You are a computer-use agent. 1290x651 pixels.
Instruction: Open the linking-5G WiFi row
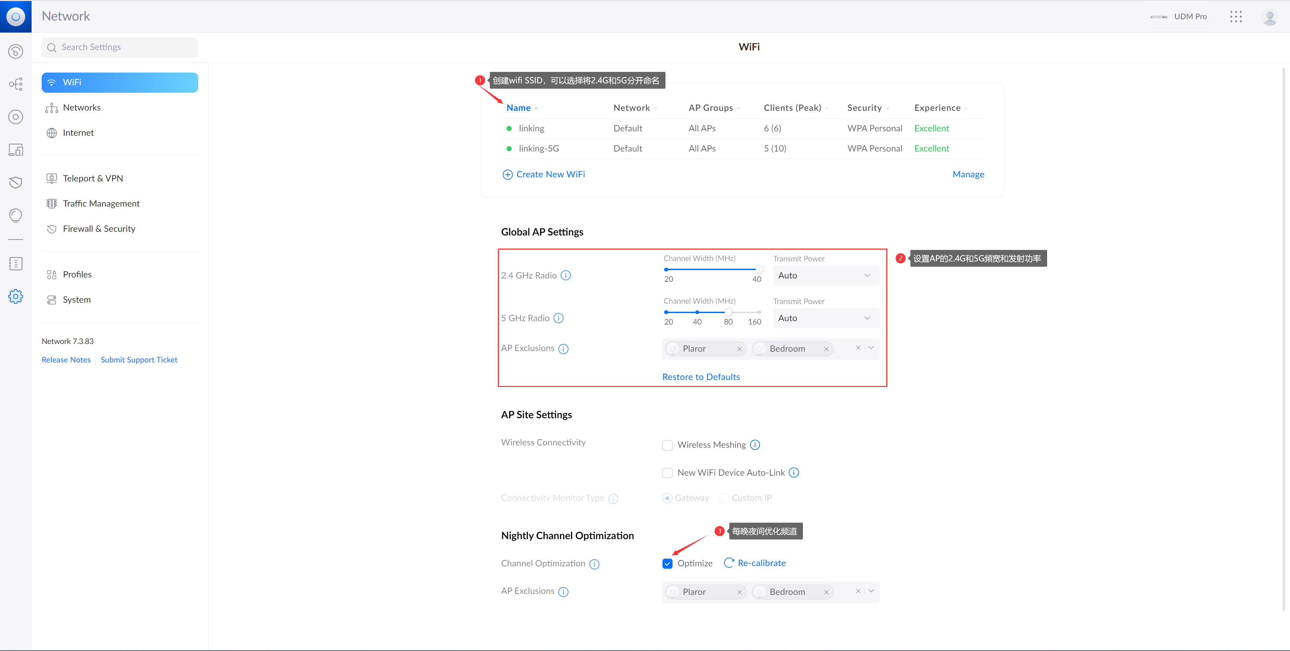click(x=743, y=148)
